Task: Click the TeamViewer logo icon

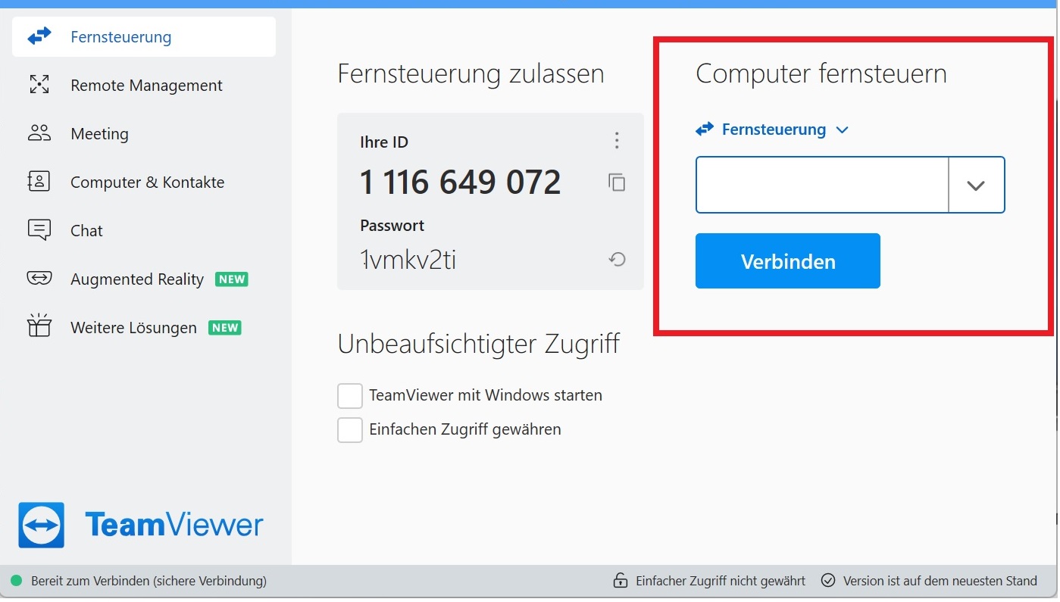Action: point(42,525)
